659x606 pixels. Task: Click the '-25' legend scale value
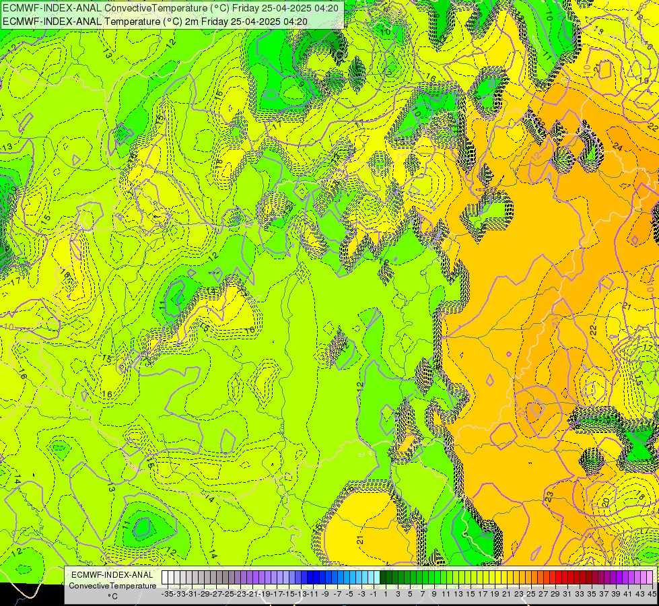click(x=228, y=594)
